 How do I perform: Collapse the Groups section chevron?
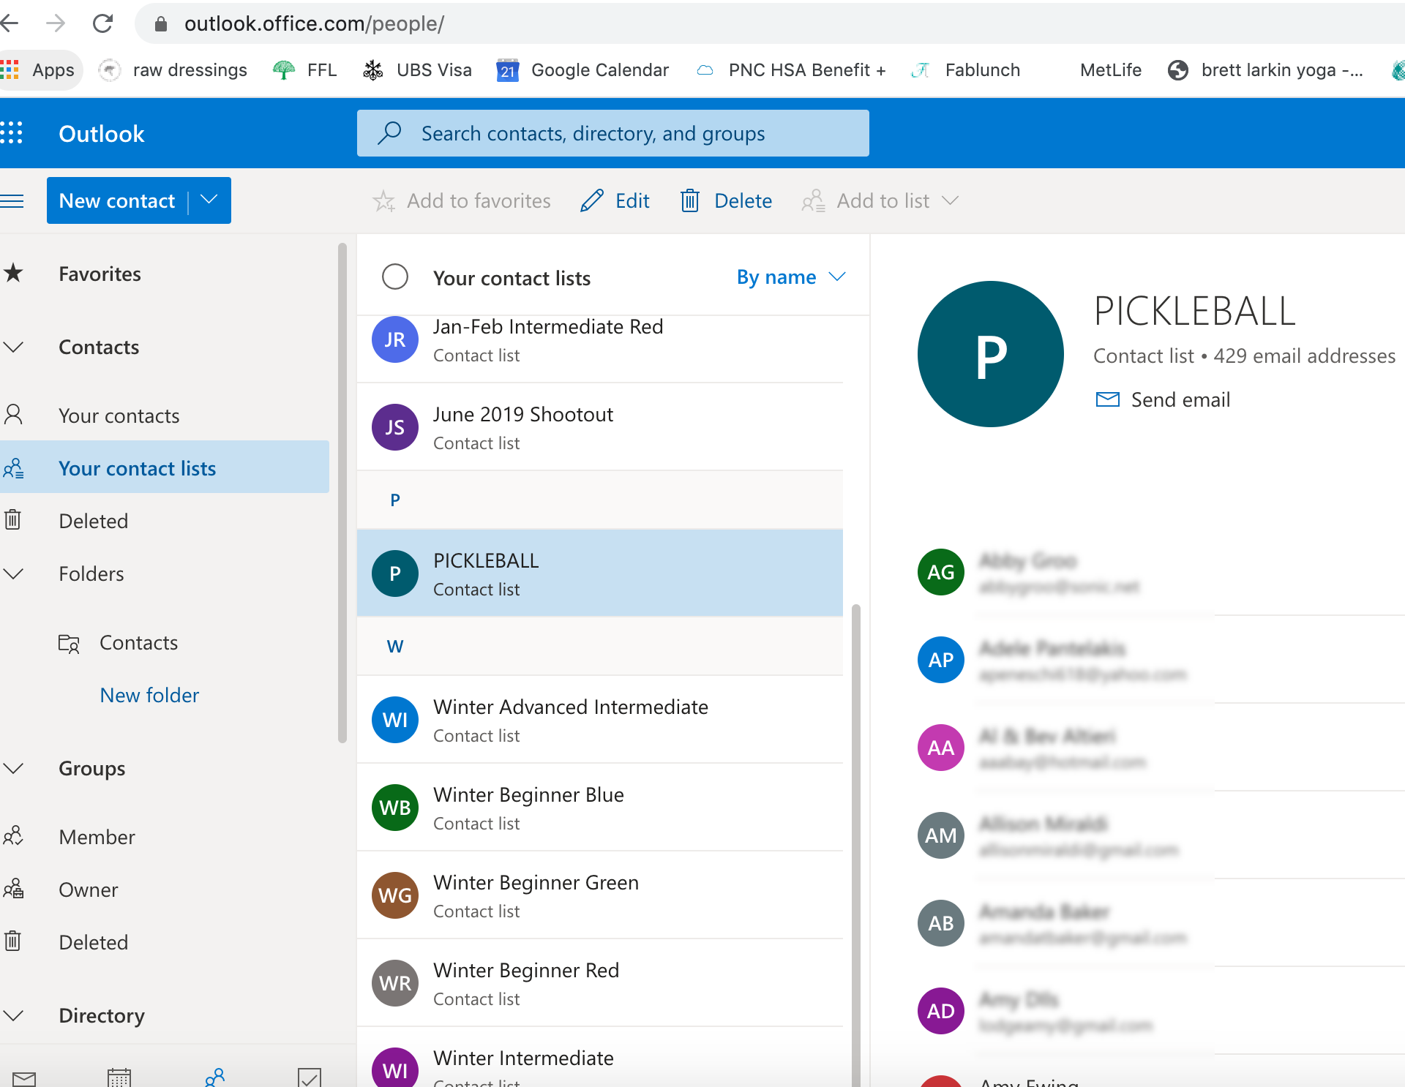[x=13, y=768]
